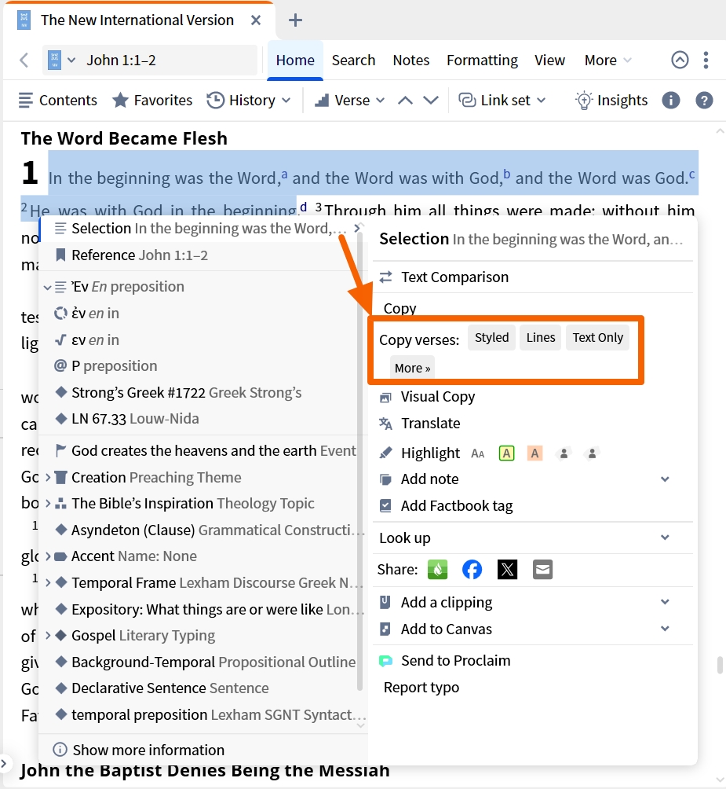This screenshot has height=789, width=726.
Task: Switch to the Formatting tab
Action: click(483, 60)
